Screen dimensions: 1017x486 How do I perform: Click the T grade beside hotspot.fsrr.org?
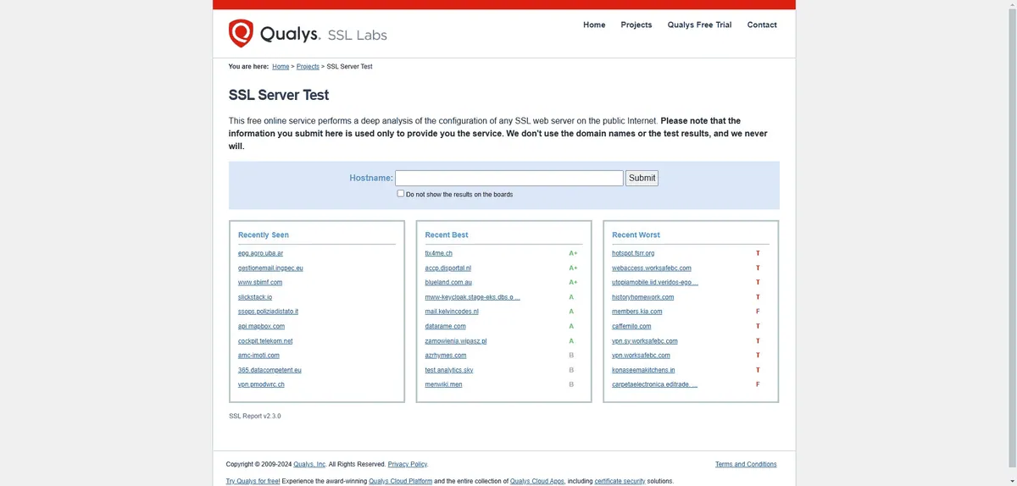click(x=758, y=253)
